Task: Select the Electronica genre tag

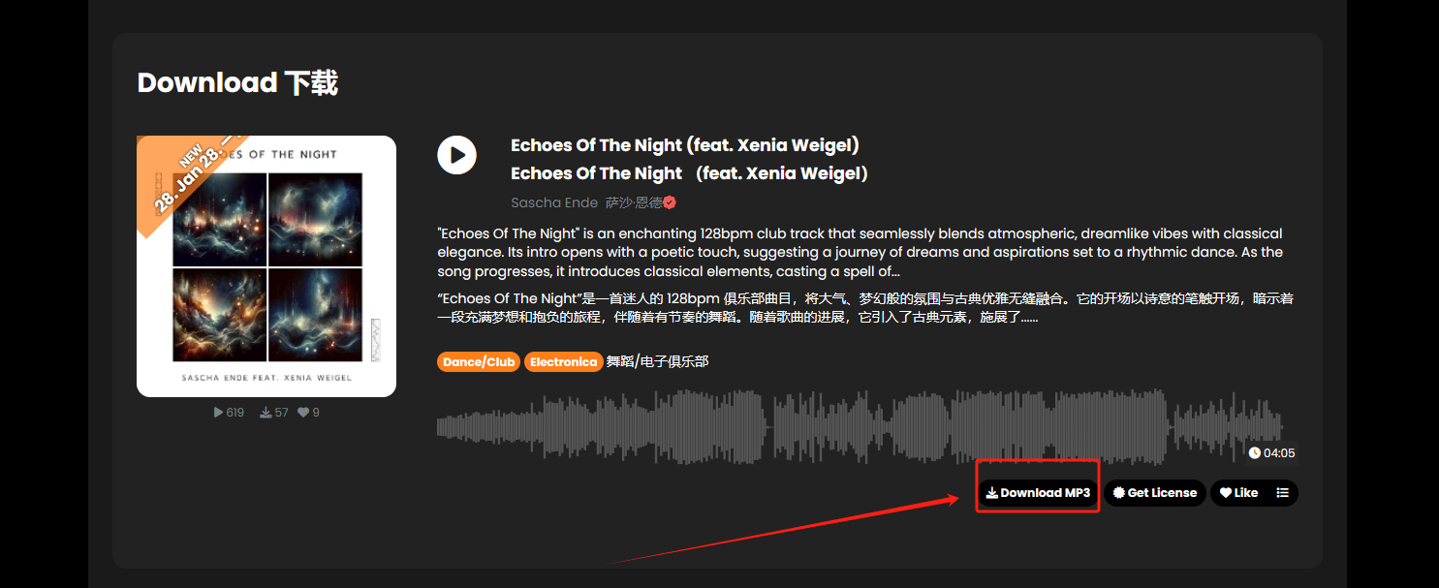Action: 563,362
